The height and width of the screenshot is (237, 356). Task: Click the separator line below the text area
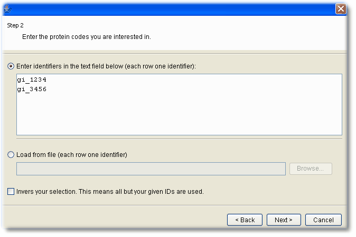(x=179, y=139)
